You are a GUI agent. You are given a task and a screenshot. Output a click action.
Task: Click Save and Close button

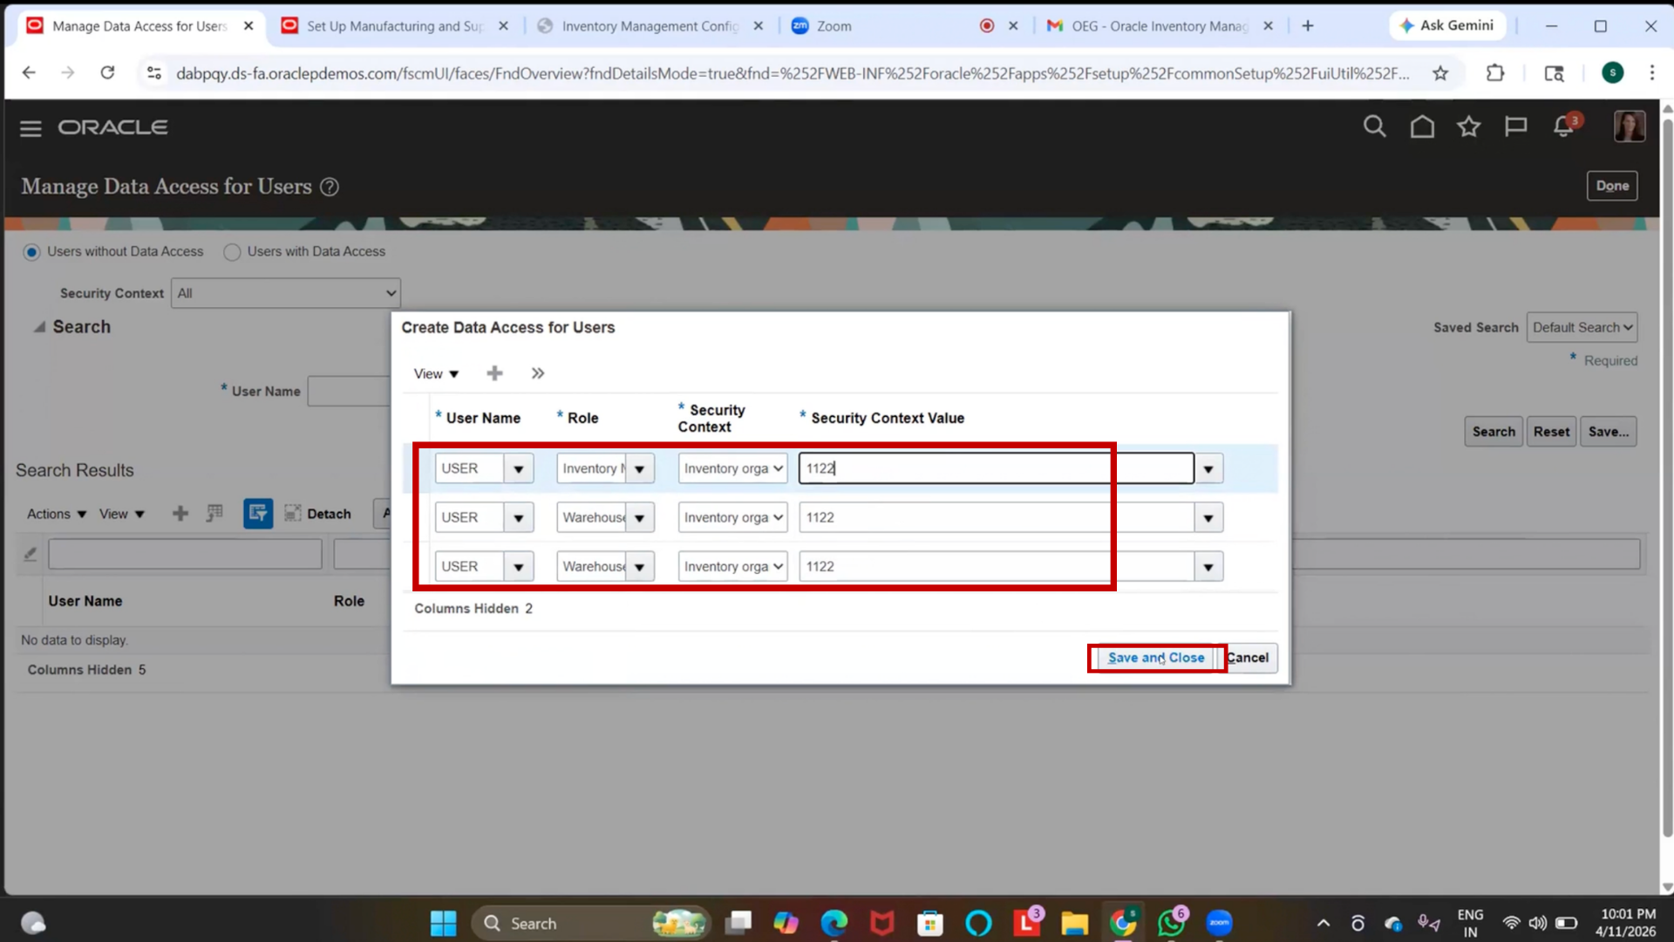(x=1155, y=659)
